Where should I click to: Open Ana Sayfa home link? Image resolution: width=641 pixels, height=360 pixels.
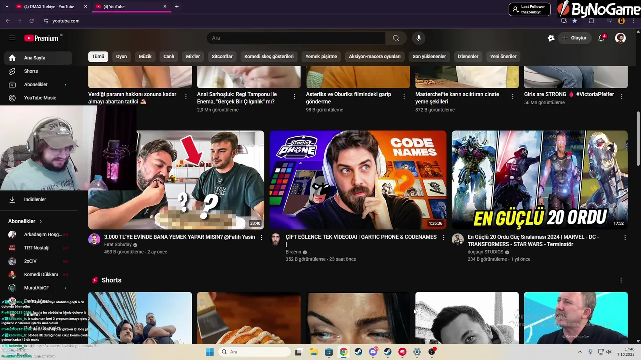(38, 58)
